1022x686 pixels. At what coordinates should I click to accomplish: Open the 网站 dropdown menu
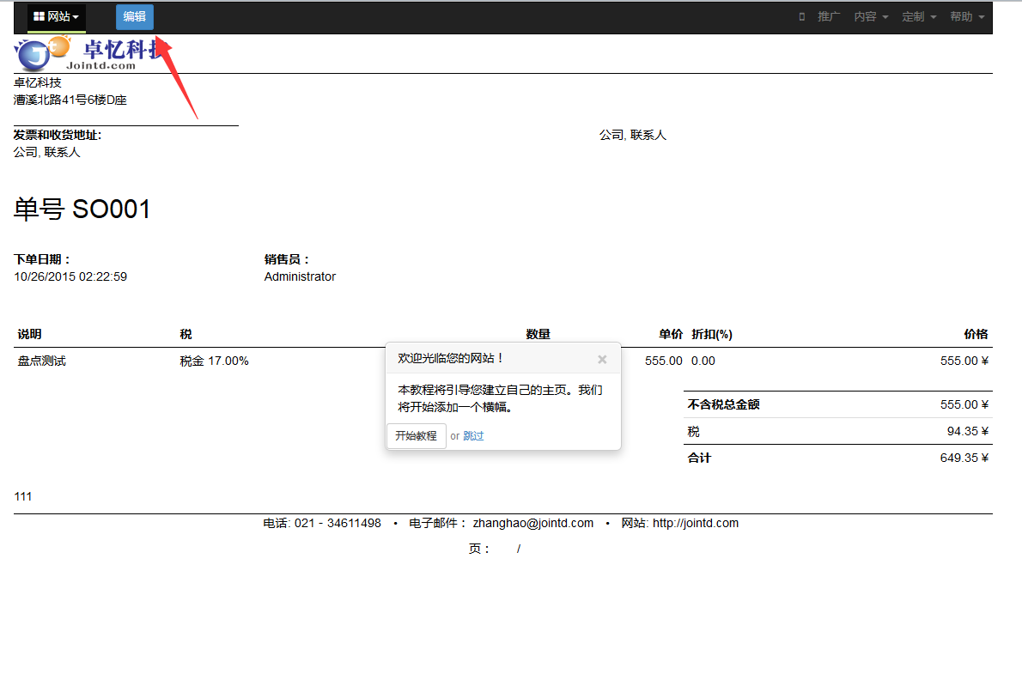57,17
